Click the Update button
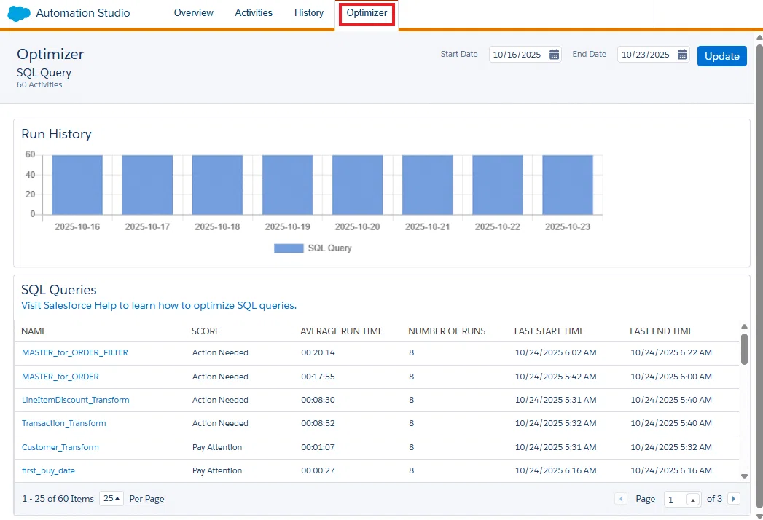This screenshot has height=520, width=763. coord(721,56)
